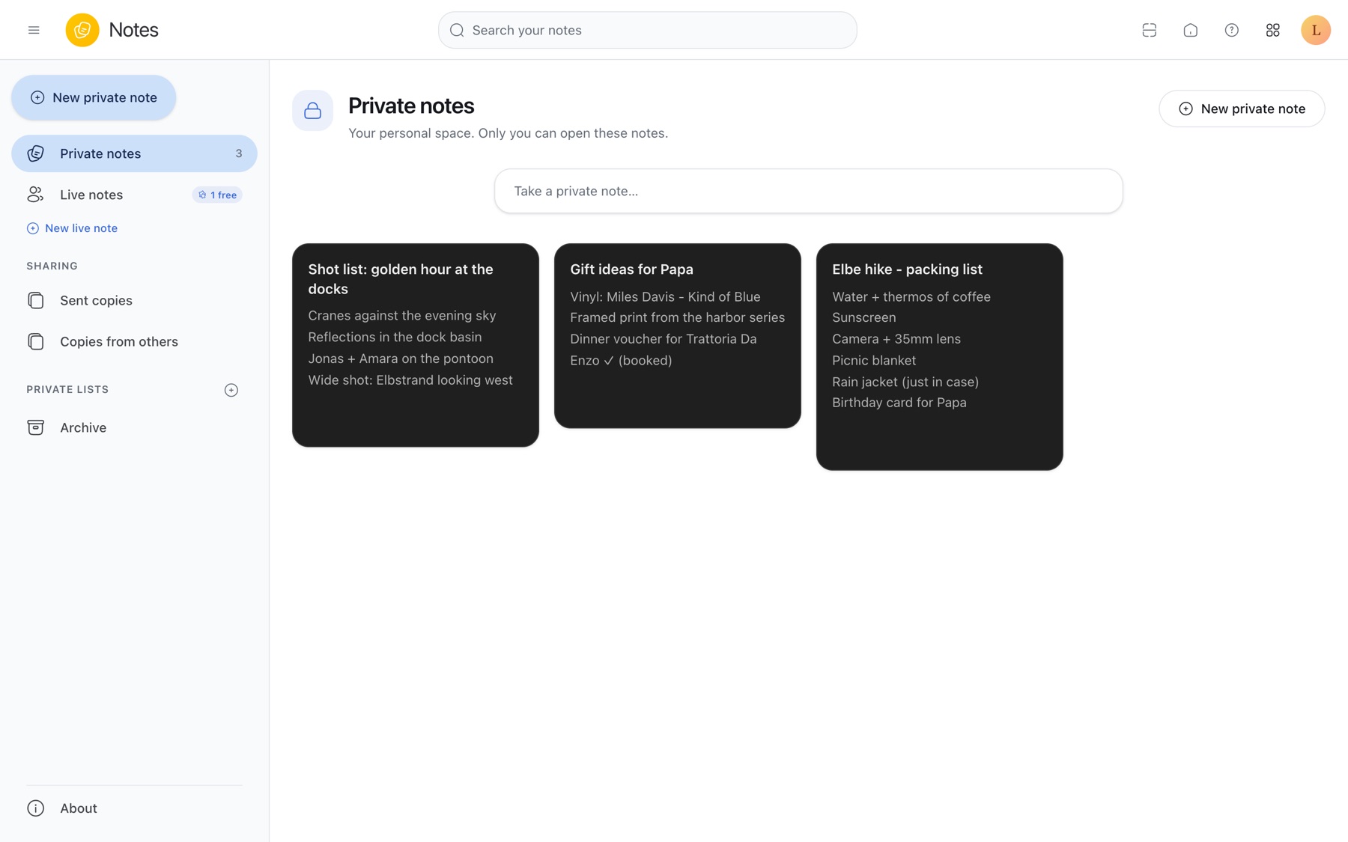Click 'Water + thermos of coffee' line
This screenshot has width=1348, height=842.
coord(911,296)
